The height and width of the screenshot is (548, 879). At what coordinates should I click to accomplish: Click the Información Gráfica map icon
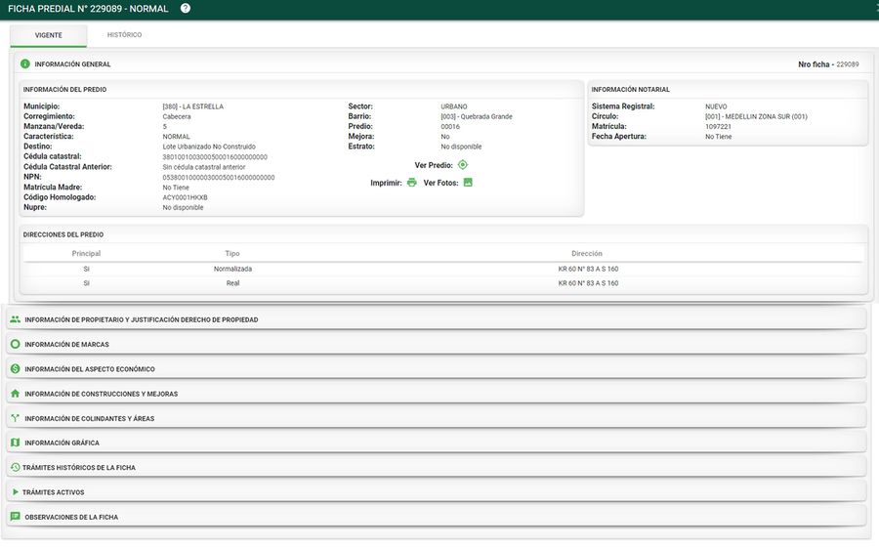[15, 443]
